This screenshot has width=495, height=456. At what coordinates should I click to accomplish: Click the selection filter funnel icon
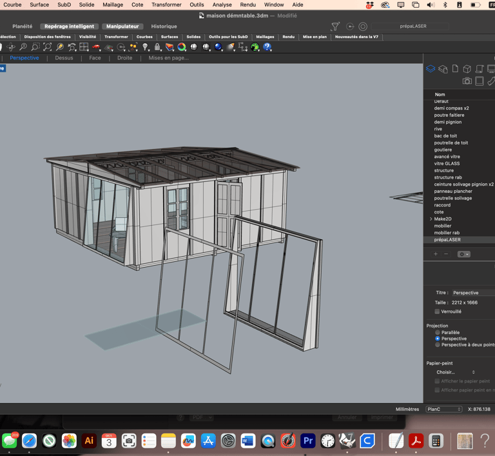click(335, 26)
